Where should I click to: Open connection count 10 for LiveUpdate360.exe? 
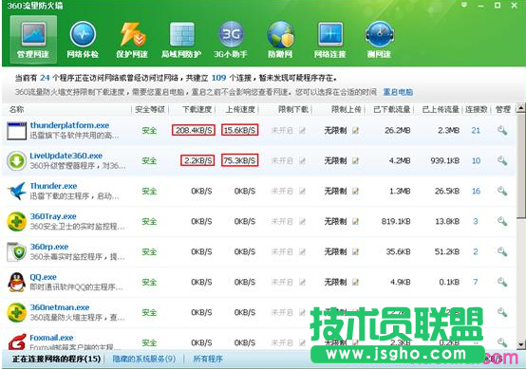coord(476,160)
